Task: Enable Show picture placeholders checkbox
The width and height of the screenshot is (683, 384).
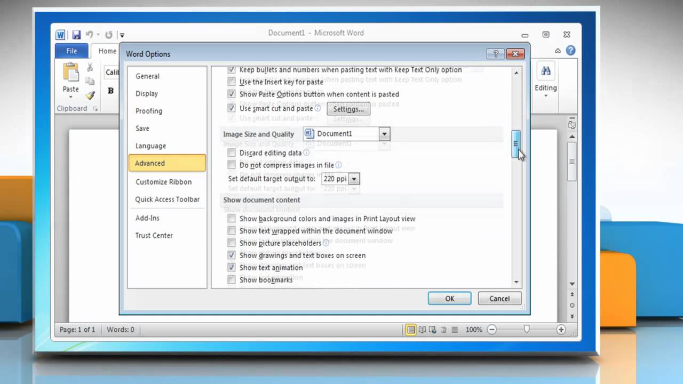Action: coord(231,243)
